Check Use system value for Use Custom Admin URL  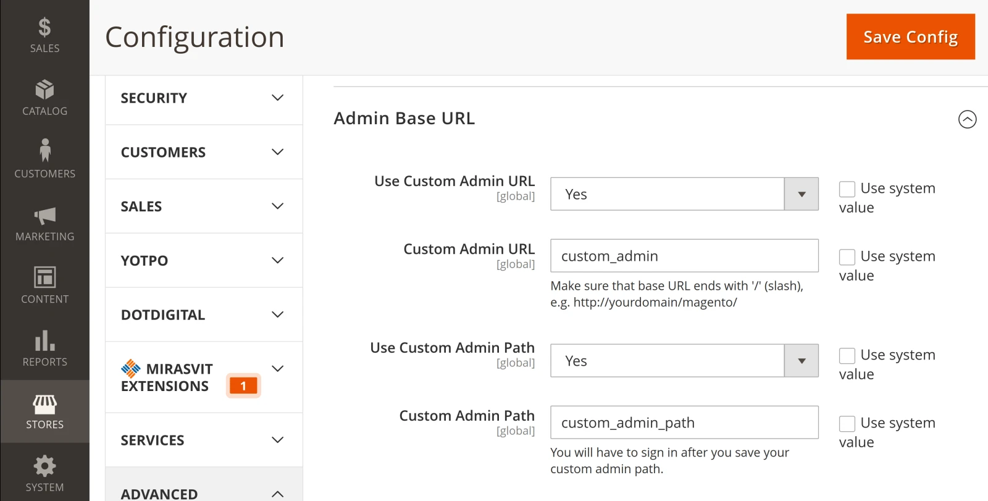click(x=847, y=189)
